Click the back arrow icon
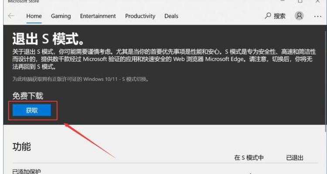 pos(11,16)
